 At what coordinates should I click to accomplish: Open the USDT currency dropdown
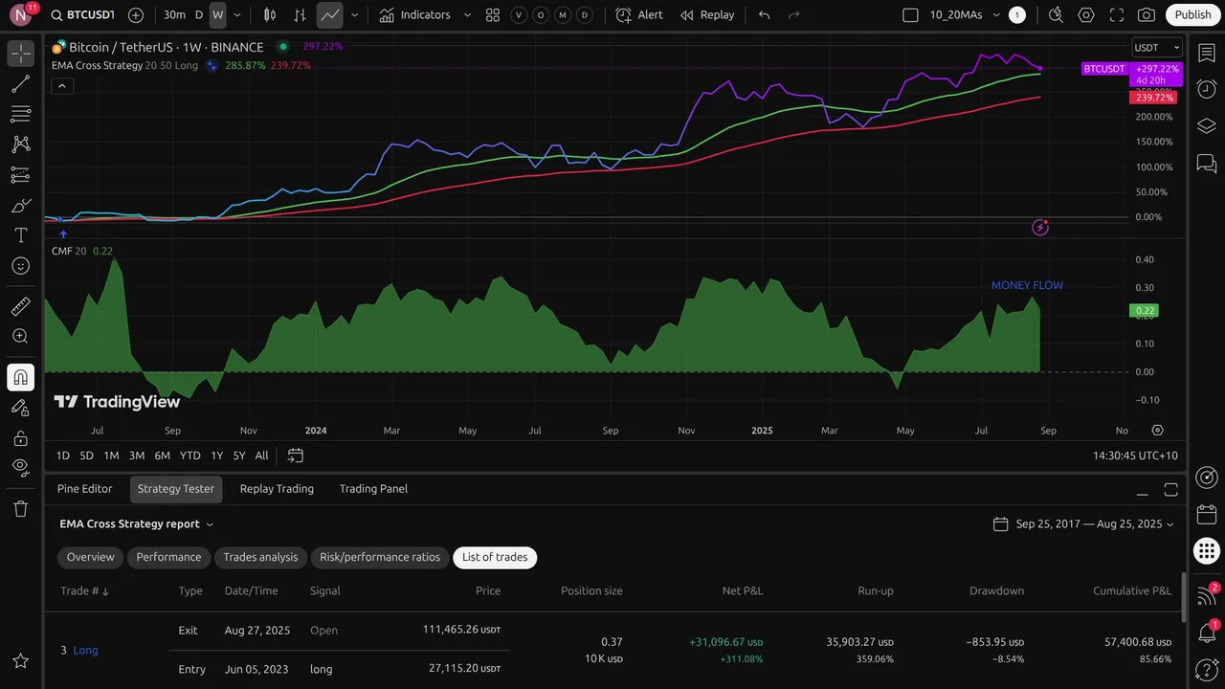(x=1157, y=48)
